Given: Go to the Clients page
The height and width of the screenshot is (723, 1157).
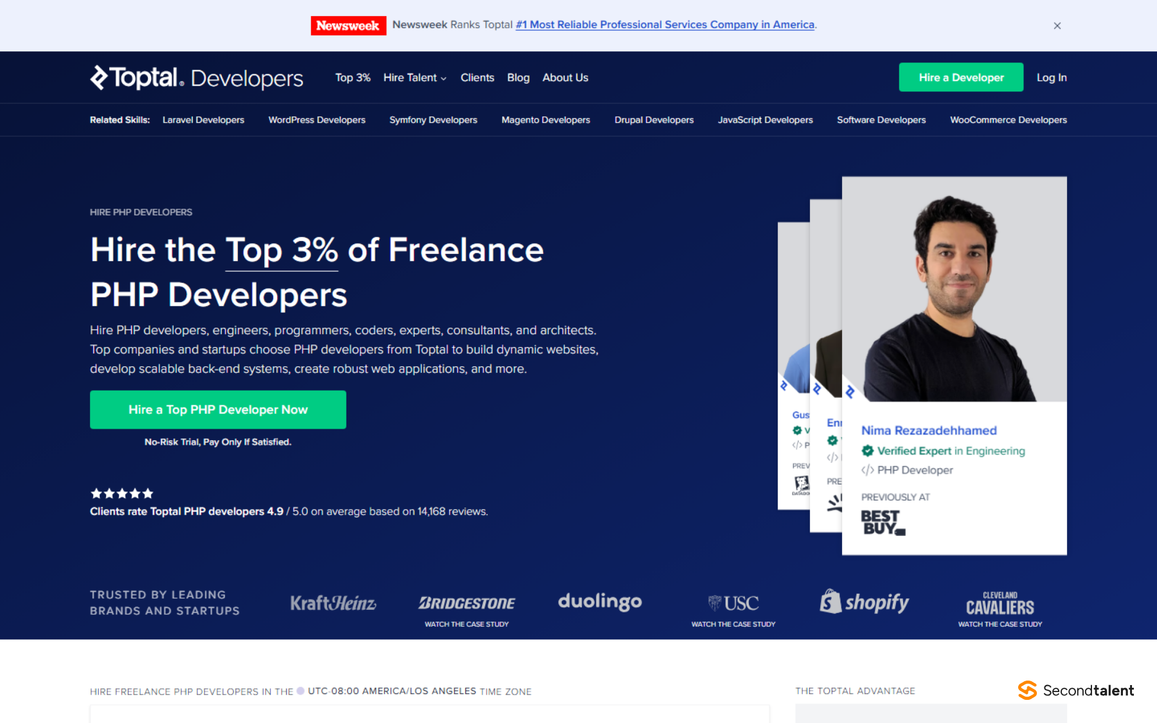Looking at the screenshot, I should 478,77.
